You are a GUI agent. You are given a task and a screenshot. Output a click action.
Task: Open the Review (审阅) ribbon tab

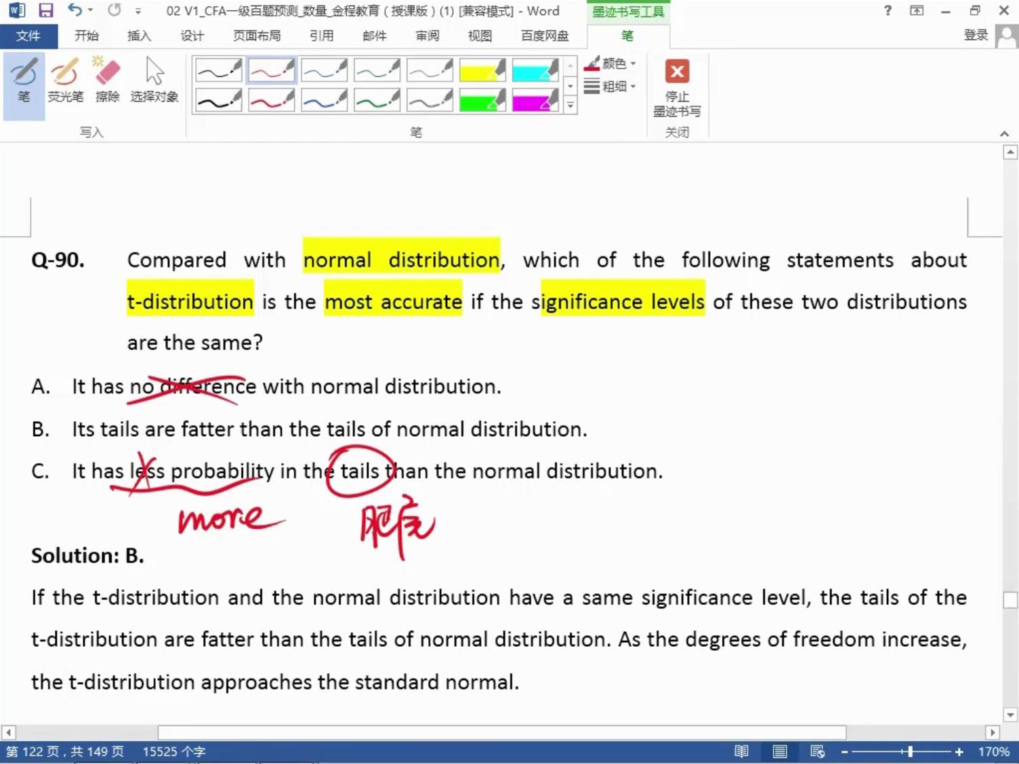427,36
